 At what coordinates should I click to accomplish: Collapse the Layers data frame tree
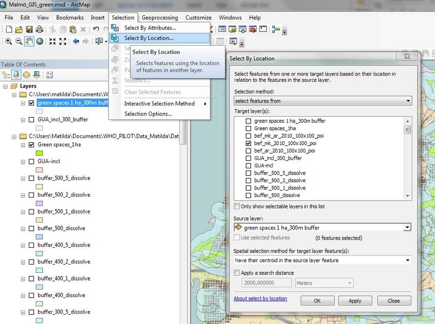(x=5, y=87)
